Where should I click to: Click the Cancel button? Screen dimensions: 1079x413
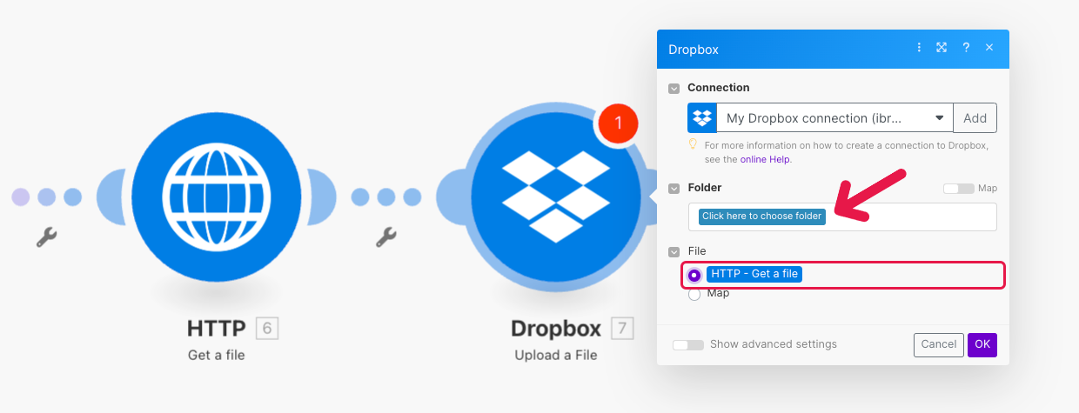pyautogui.click(x=939, y=344)
